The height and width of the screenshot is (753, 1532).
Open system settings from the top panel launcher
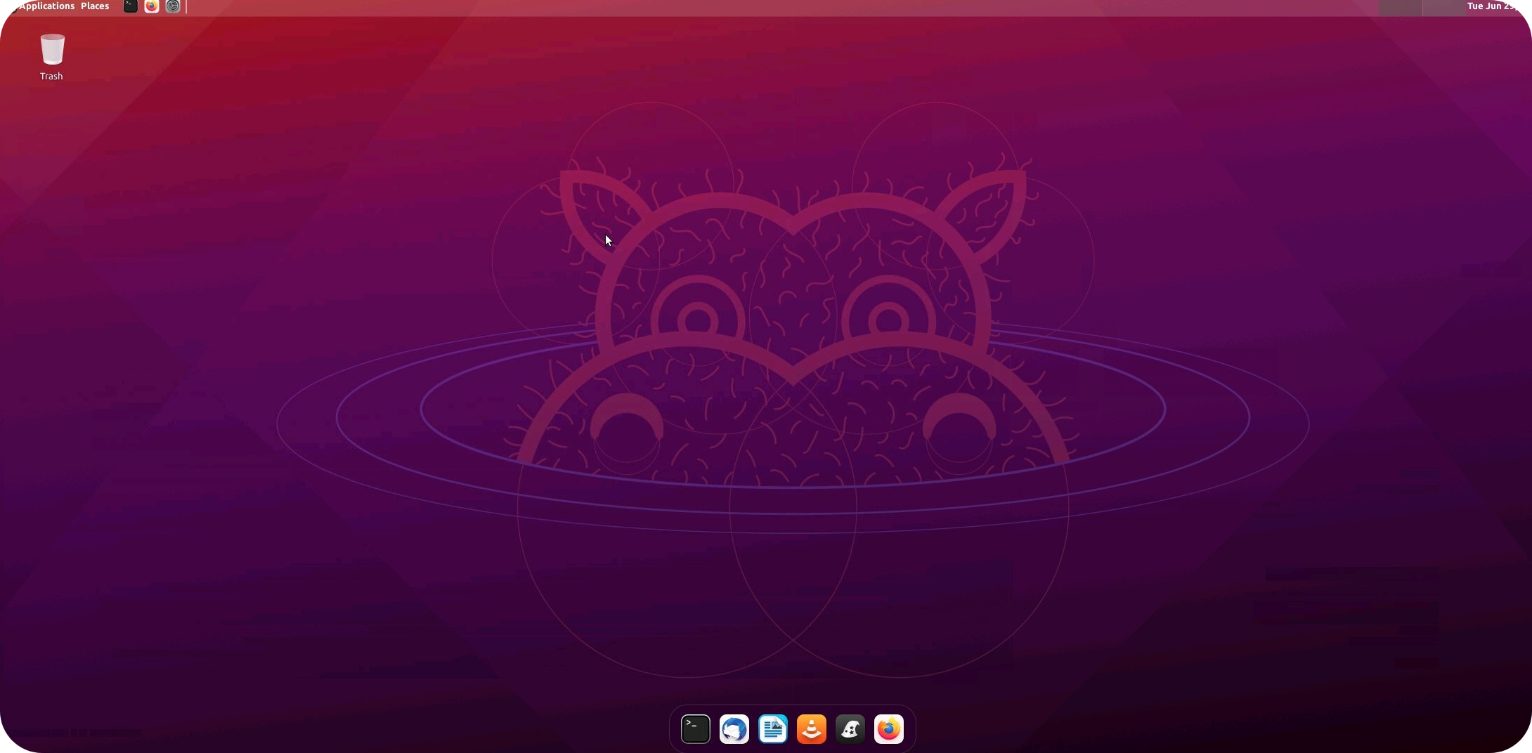click(x=173, y=6)
